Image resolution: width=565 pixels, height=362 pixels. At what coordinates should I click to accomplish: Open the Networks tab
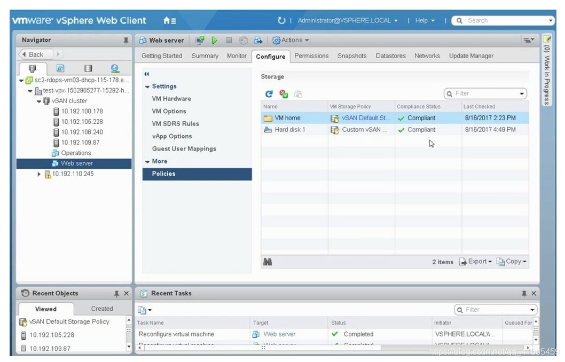(427, 56)
